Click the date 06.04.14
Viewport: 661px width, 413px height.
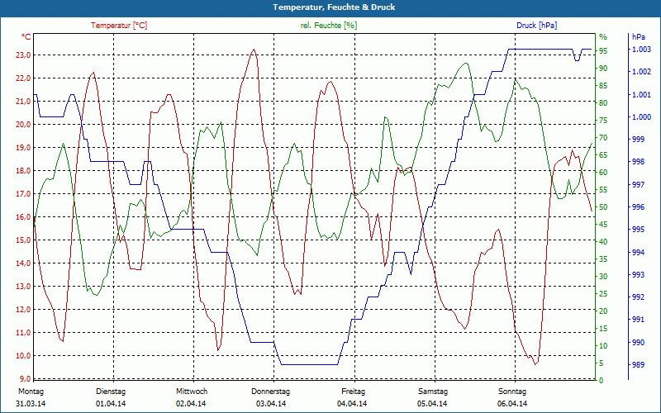coord(512,404)
